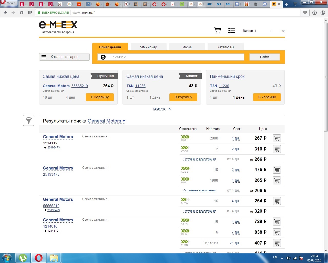Viewport: 328px width, 263px height.
Task: Open the General Motors results filter dropdown
Action: (106, 121)
